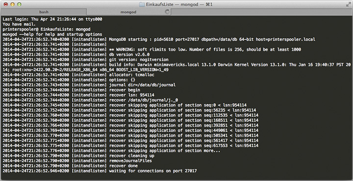Click the 'section seq:617553' log line

pyautogui.click(x=130, y=146)
